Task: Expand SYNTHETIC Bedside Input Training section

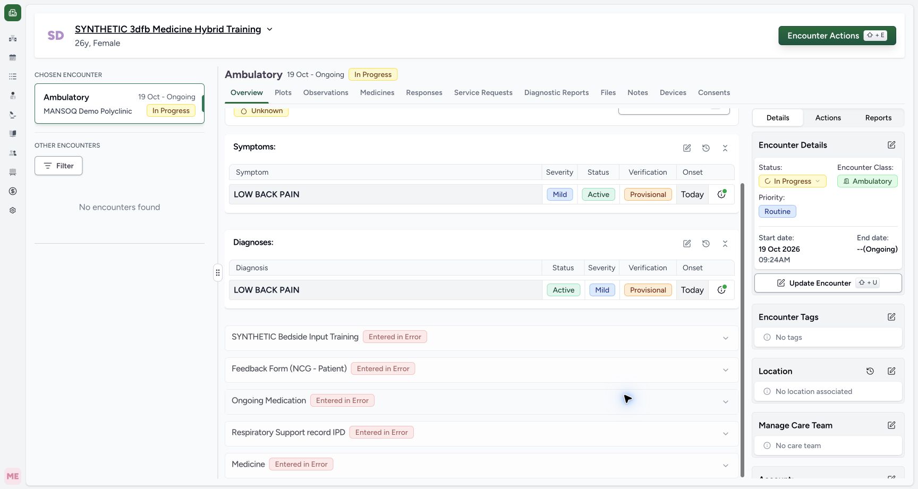Action: [x=726, y=338]
